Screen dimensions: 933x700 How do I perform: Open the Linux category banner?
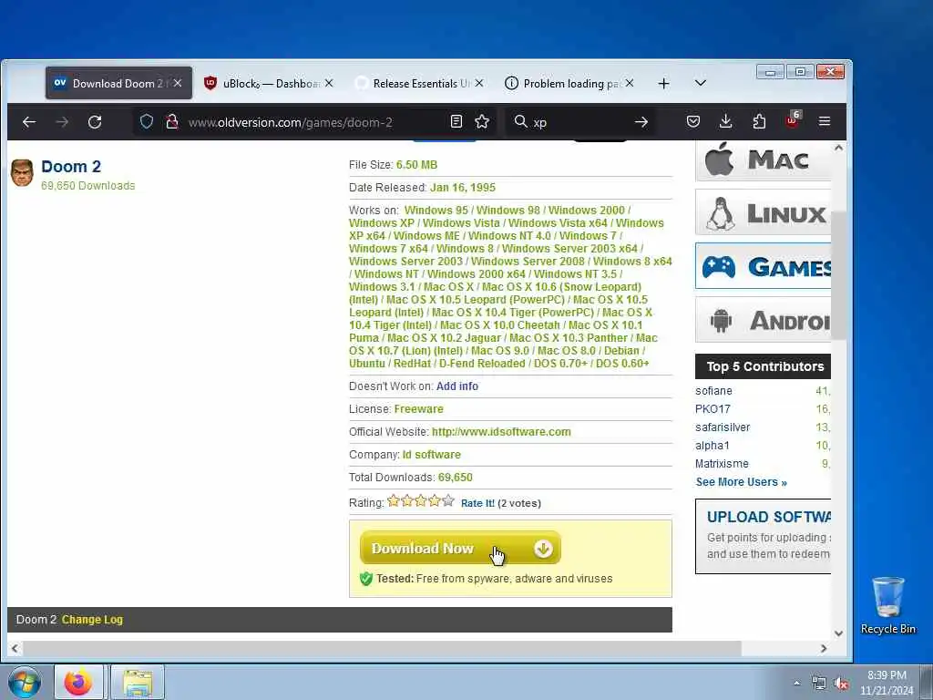763,212
